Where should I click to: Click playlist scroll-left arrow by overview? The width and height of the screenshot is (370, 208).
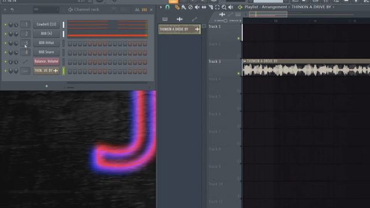point(246,14)
